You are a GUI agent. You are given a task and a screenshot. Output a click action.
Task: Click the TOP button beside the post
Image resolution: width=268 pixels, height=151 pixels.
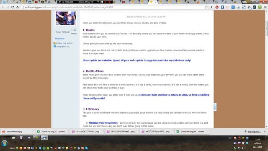215,107
